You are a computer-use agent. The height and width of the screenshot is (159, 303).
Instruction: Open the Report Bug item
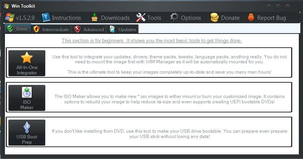pos(267,18)
